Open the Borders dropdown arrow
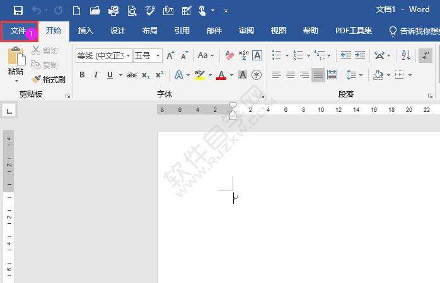Image resolution: width=440 pixels, height=283 pixels. (410, 75)
